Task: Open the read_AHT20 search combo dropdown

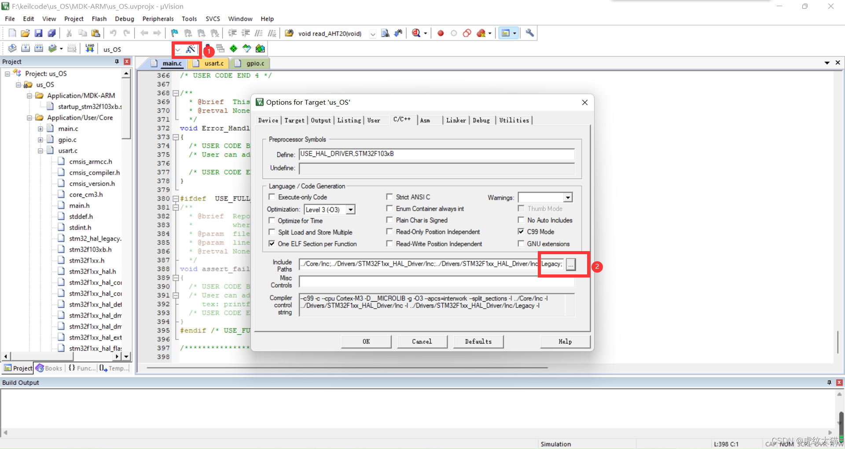Action: click(x=373, y=33)
